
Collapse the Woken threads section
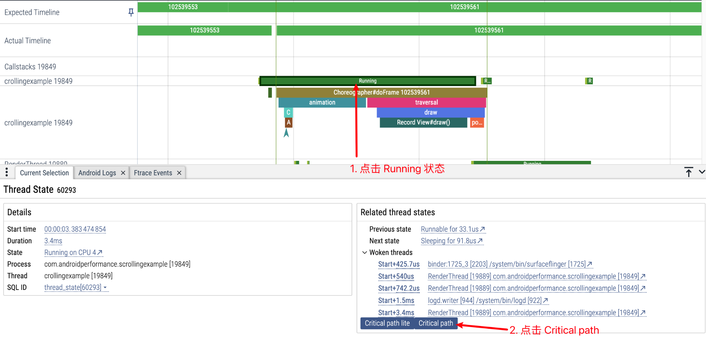tap(365, 253)
